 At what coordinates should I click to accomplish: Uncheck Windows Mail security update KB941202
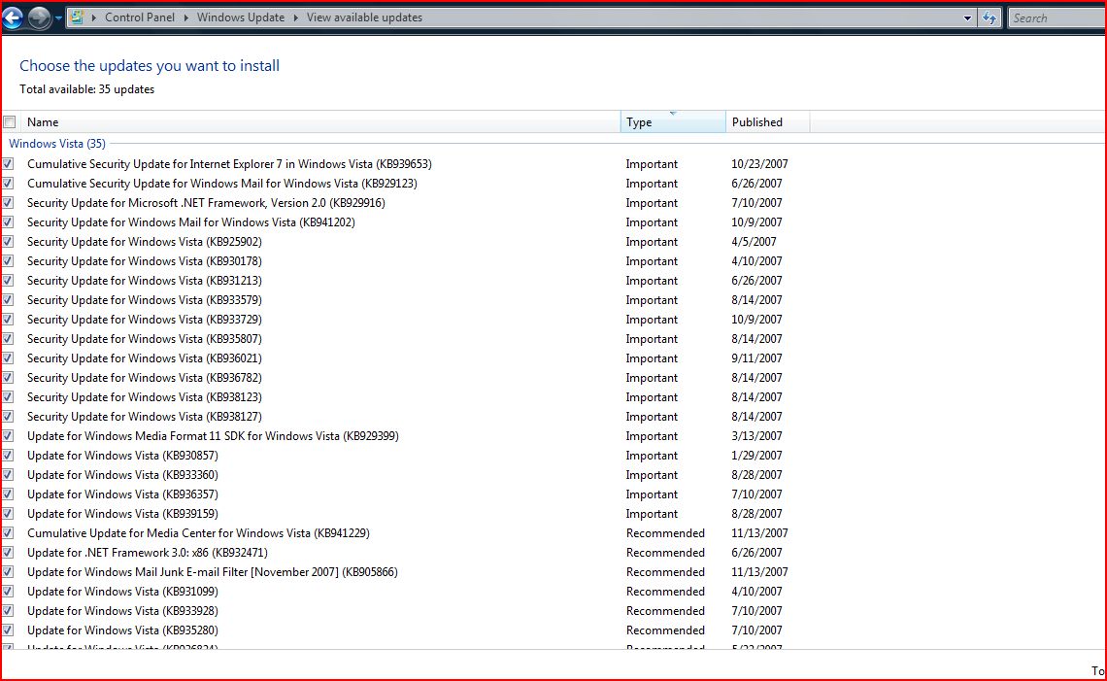coord(8,222)
